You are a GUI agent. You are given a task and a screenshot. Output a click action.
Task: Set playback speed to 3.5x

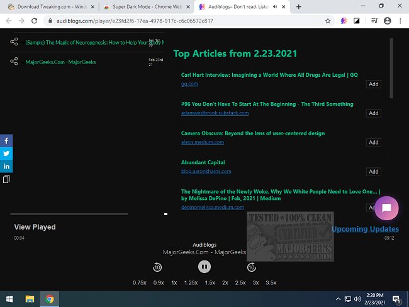[271, 282]
